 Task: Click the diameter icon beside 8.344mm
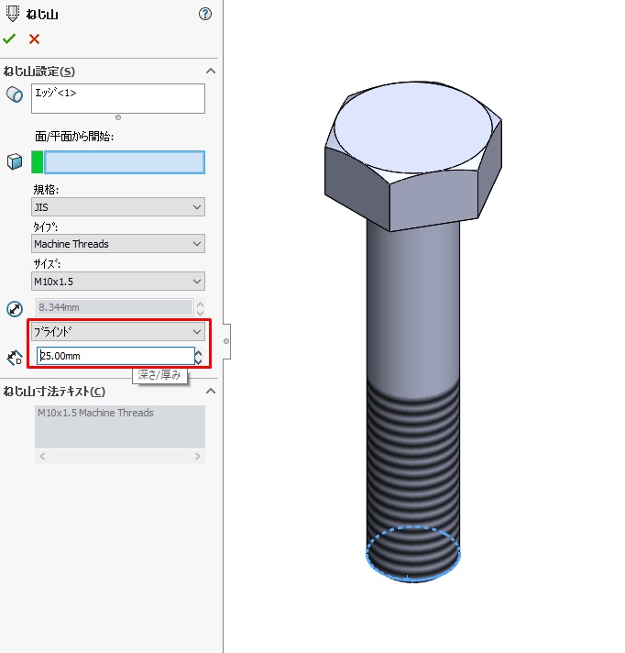click(14, 308)
